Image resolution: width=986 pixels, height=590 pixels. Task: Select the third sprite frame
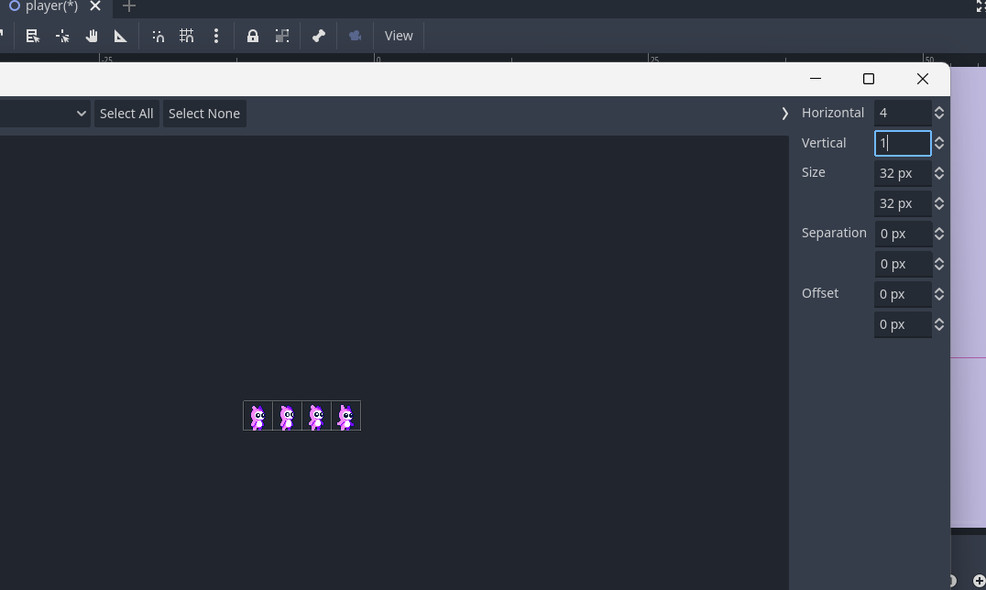click(x=317, y=416)
